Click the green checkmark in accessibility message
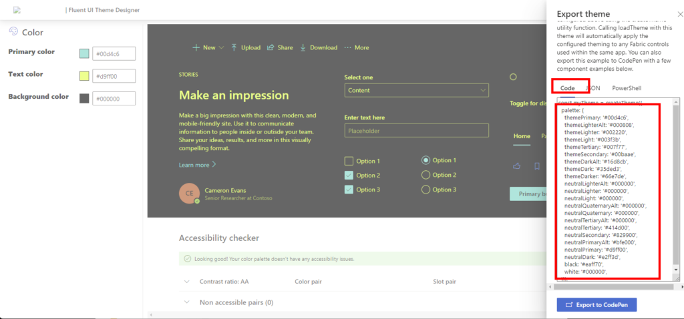This screenshot has height=319, width=684. (188, 259)
